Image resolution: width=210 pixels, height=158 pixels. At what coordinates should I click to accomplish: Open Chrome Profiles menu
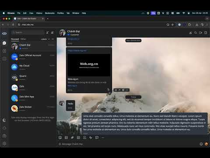click(x=60, y=13)
